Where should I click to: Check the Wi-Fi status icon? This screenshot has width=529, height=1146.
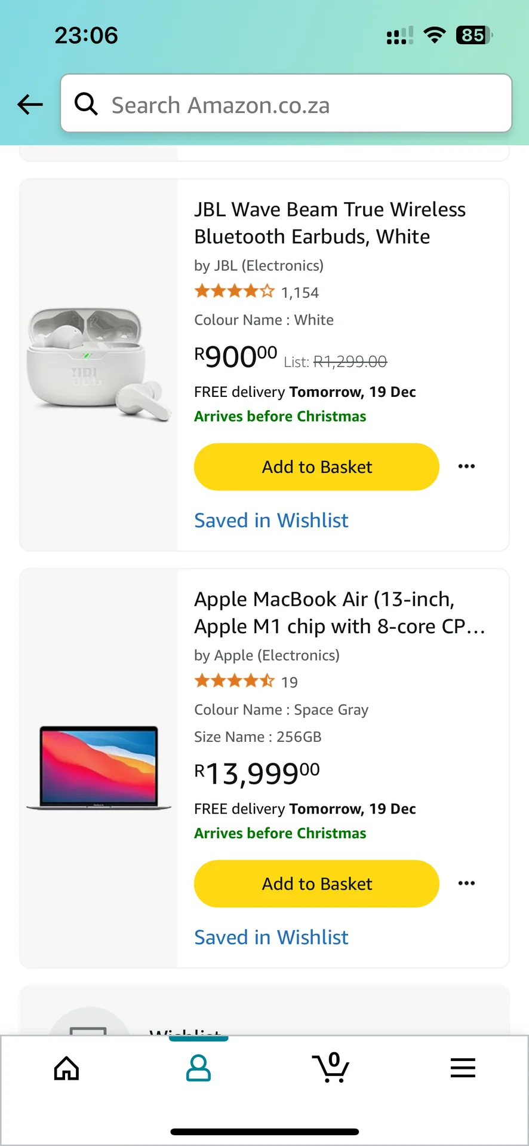click(x=435, y=35)
